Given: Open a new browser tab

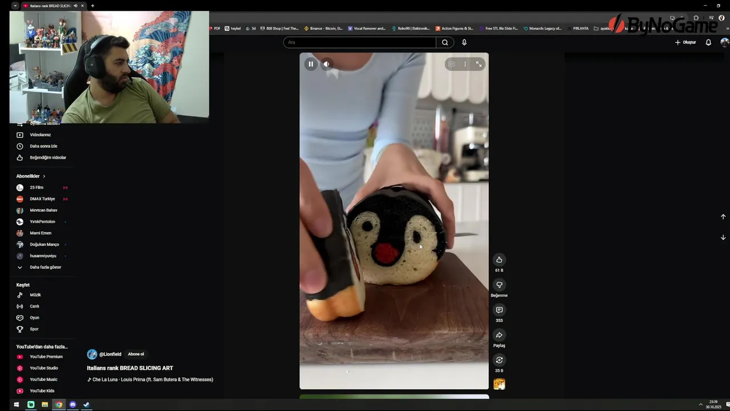Looking at the screenshot, I should pos(92,6).
